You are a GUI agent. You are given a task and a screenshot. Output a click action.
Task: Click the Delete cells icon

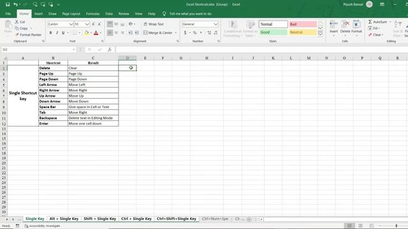pyautogui.click(x=345, y=25)
